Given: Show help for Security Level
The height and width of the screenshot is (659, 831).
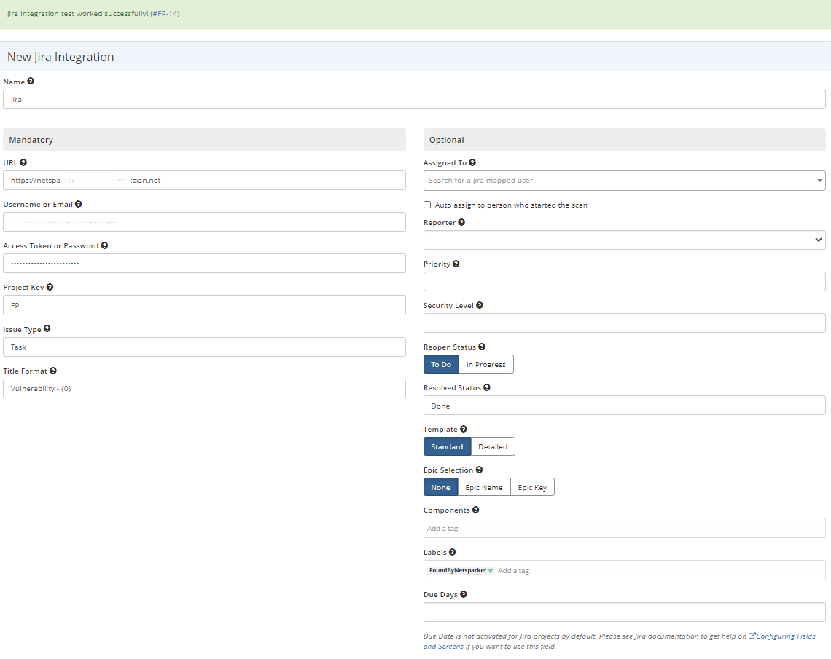Looking at the screenshot, I should click(x=480, y=305).
